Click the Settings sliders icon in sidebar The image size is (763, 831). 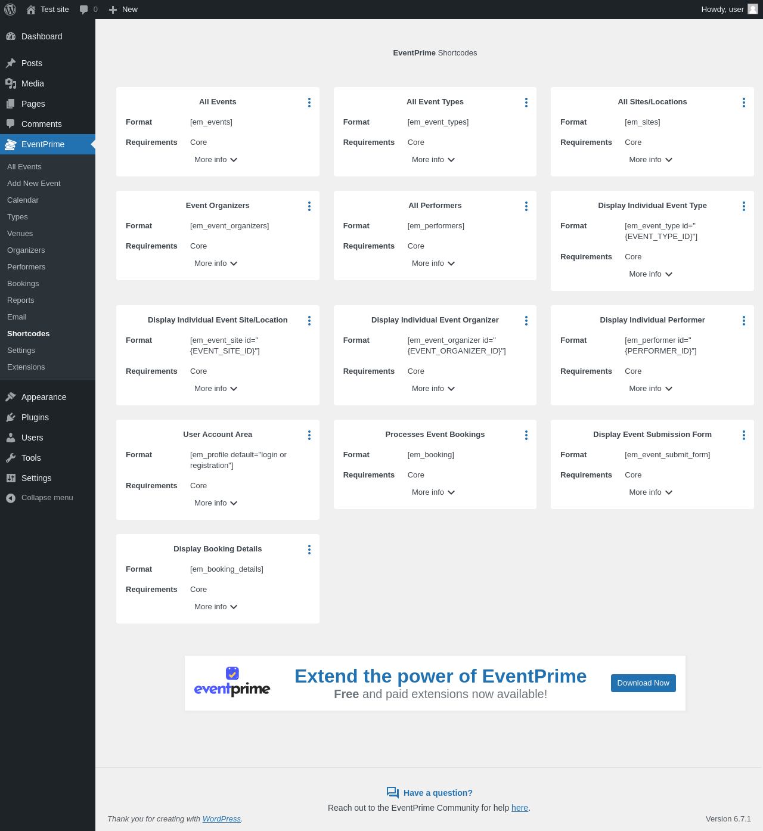tap(11, 478)
